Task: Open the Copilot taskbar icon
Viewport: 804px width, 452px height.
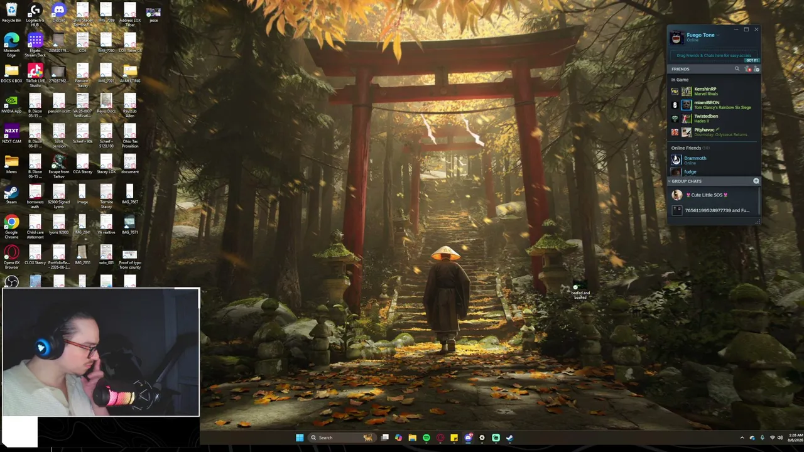Action: pyautogui.click(x=398, y=438)
